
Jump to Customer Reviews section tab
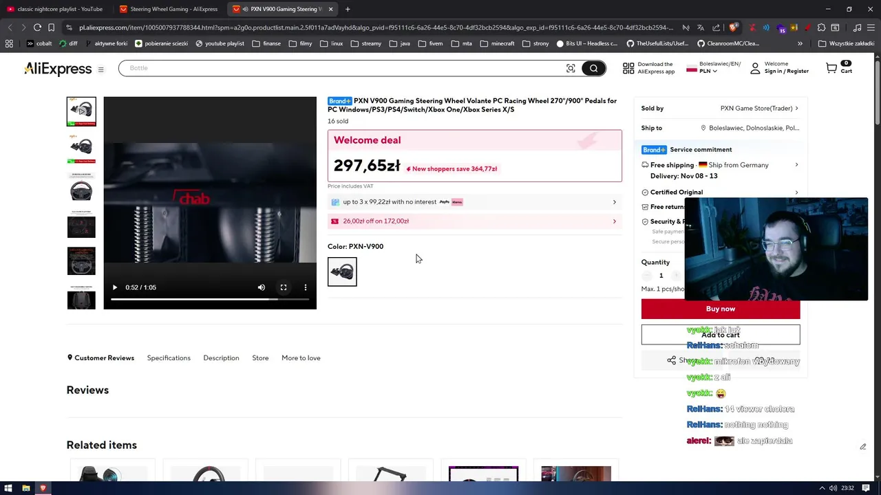coord(100,358)
